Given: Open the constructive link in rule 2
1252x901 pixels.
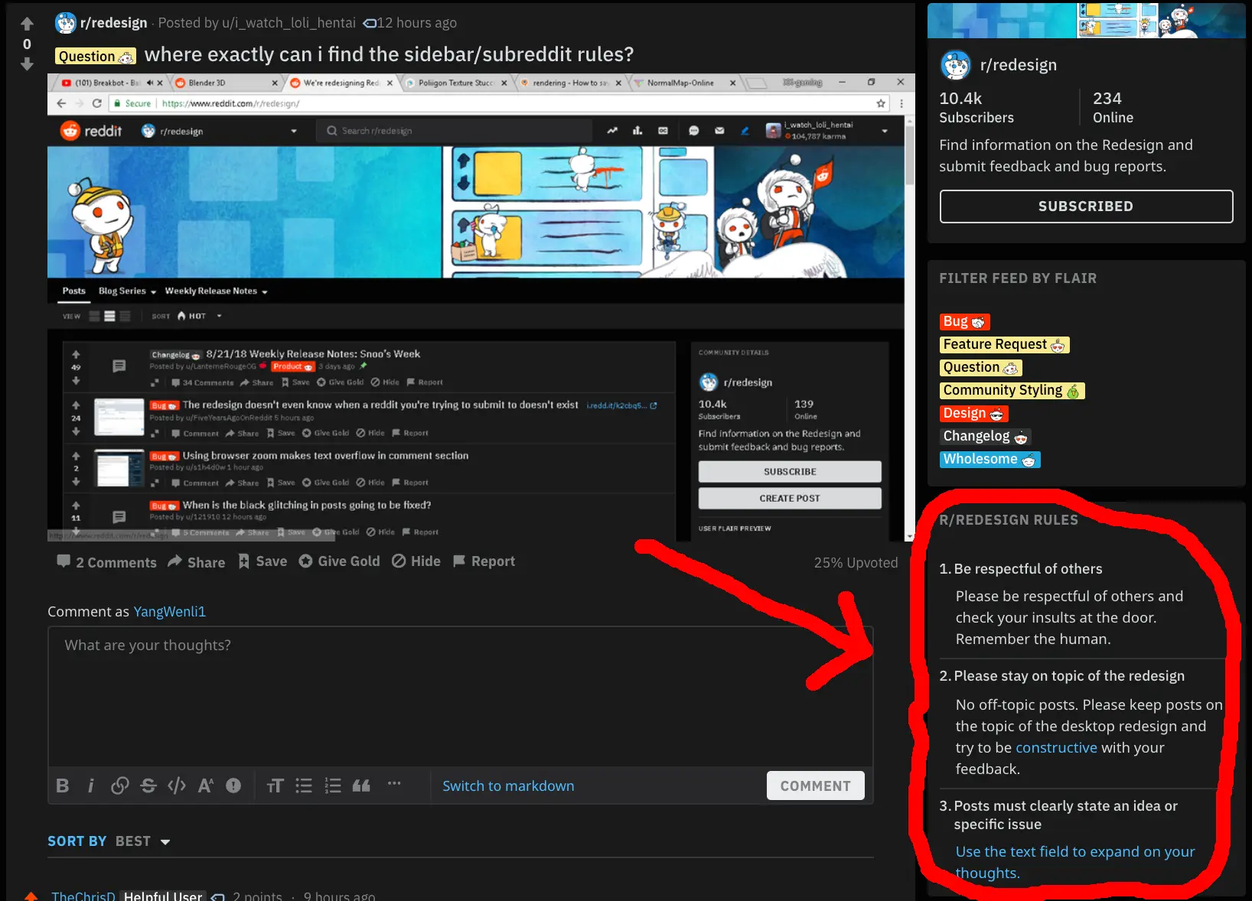Looking at the screenshot, I should [1056, 748].
